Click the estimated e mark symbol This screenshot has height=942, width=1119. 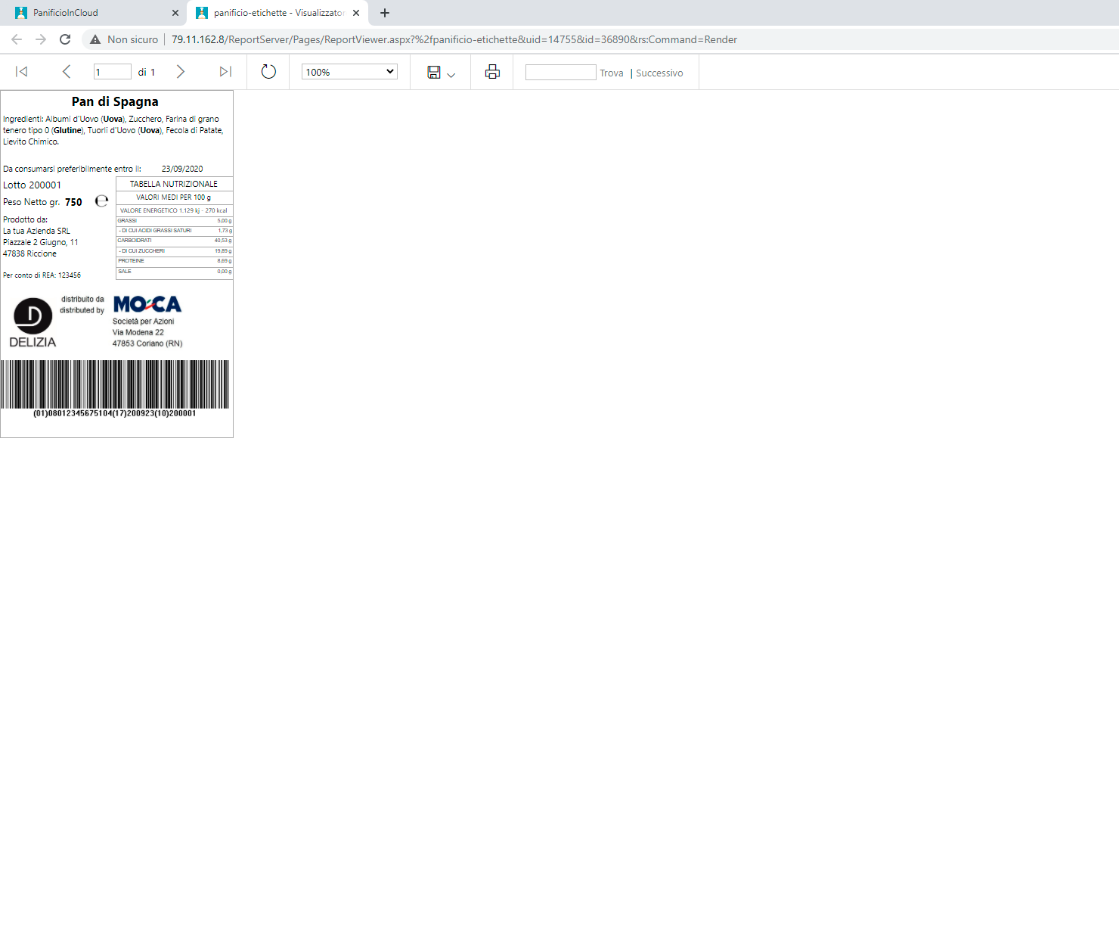coord(101,201)
